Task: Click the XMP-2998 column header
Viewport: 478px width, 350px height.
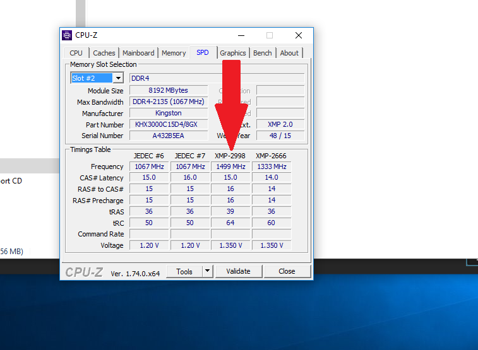Action: click(x=230, y=156)
